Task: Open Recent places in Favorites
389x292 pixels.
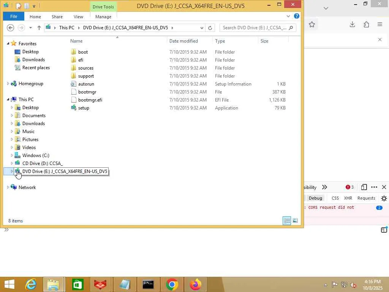Action: click(x=36, y=68)
